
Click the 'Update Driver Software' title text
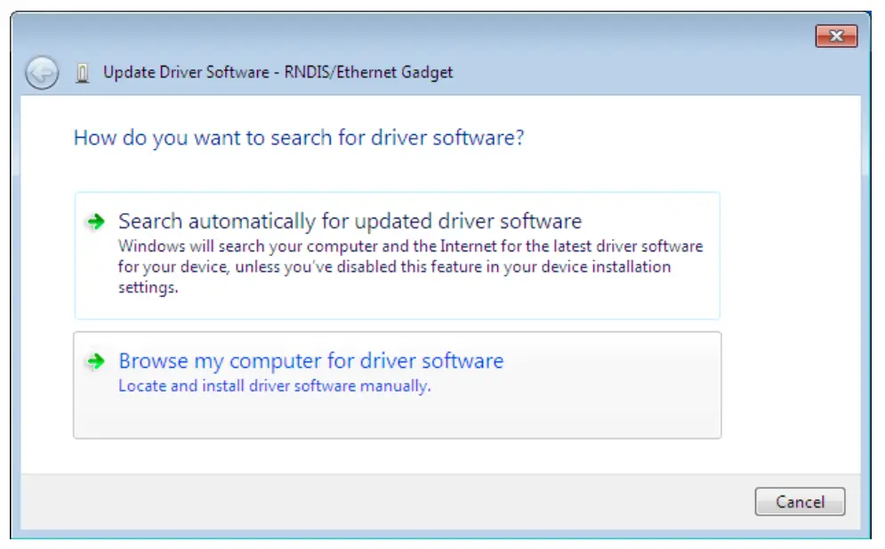click(x=185, y=73)
